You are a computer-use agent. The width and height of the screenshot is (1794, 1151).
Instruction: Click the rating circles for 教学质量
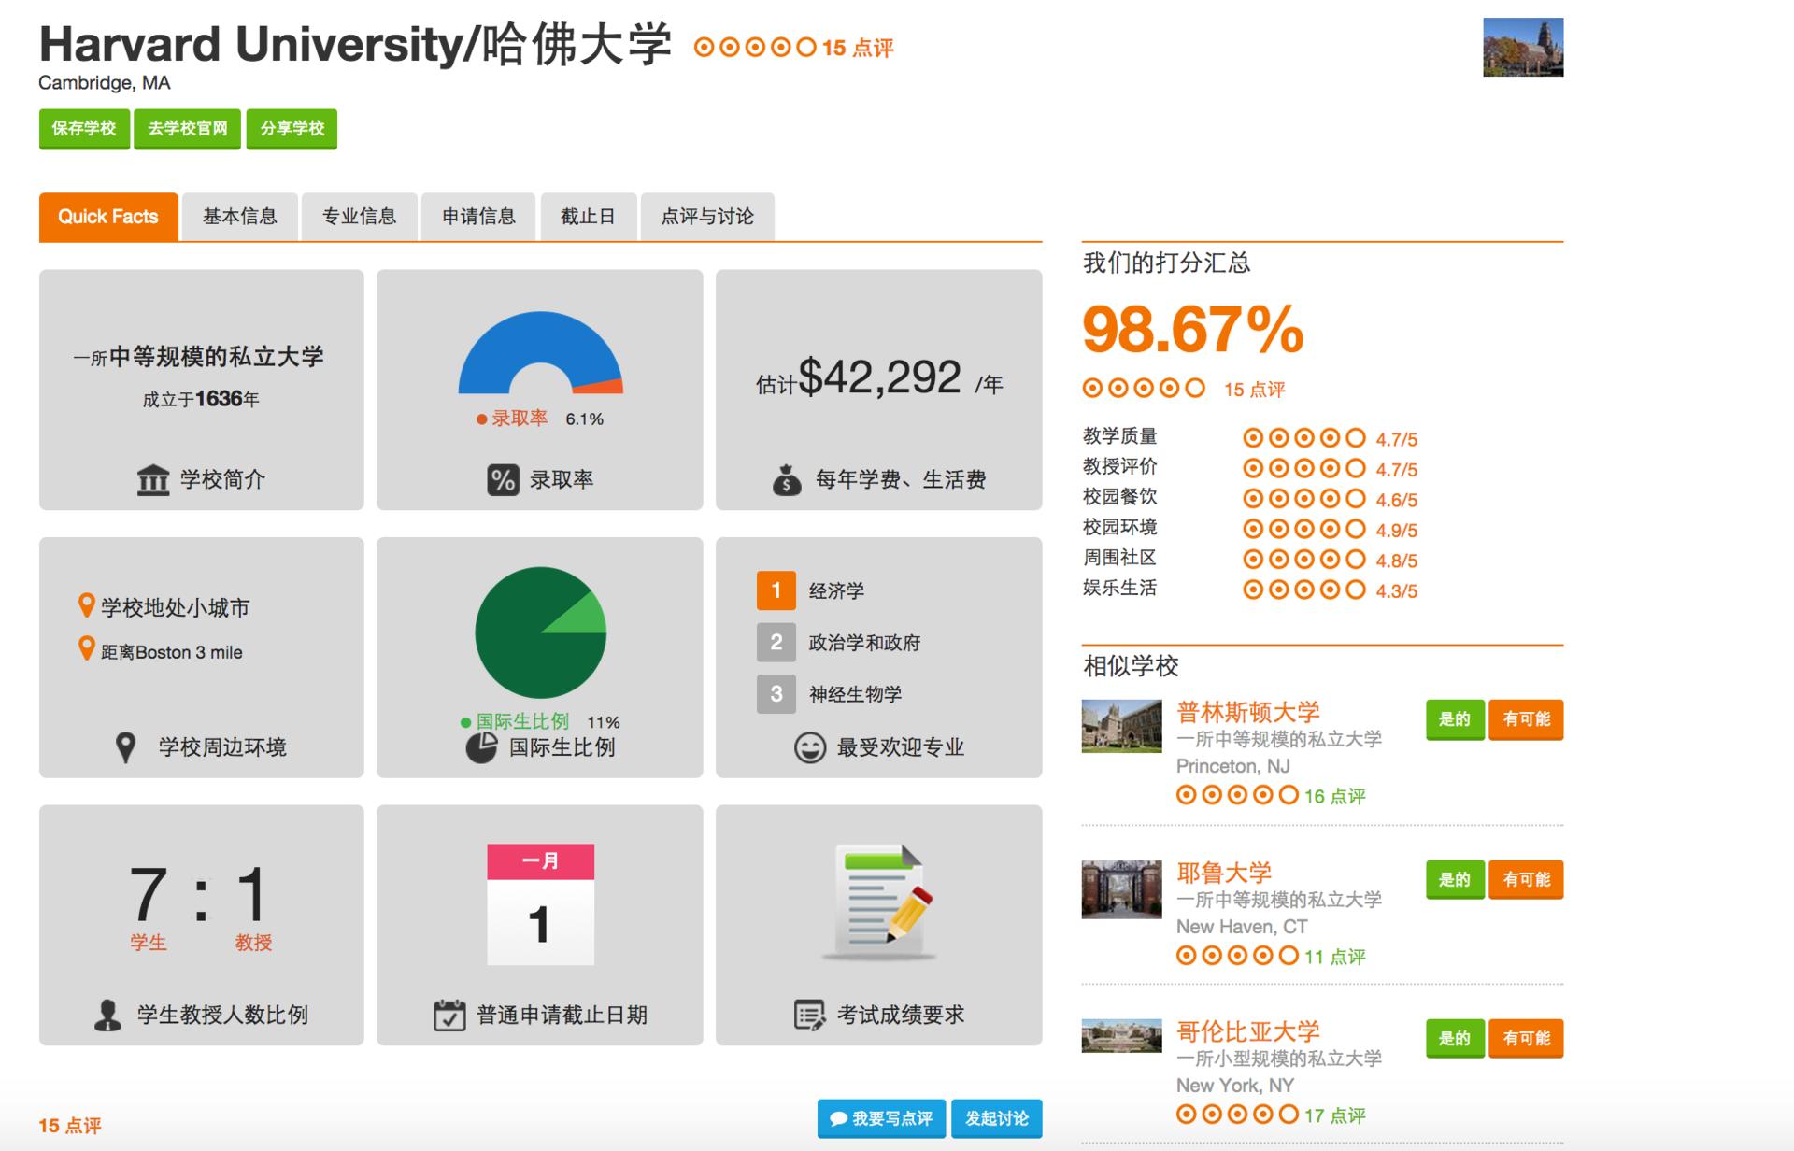(x=1304, y=438)
